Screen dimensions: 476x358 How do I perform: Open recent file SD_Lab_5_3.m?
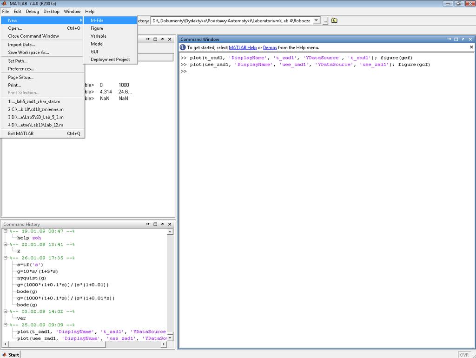tap(42, 117)
